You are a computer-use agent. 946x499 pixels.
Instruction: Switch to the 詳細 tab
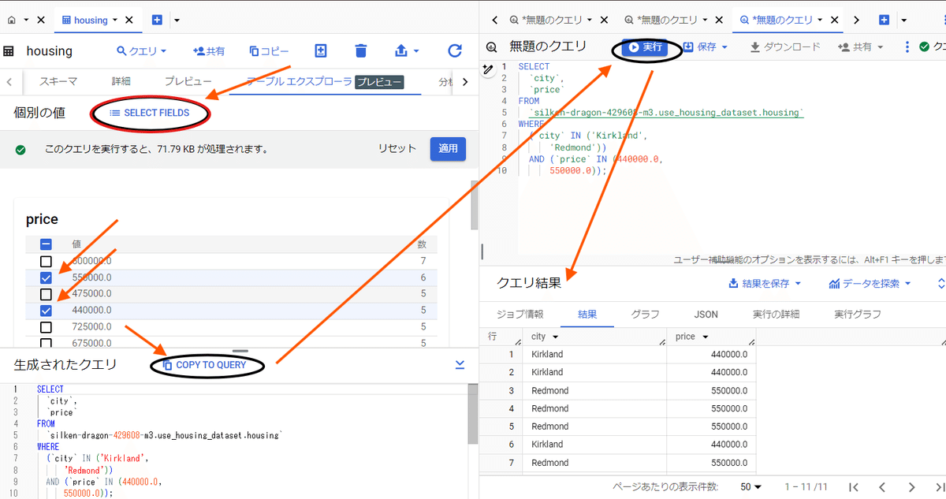[x=121, y=81]
